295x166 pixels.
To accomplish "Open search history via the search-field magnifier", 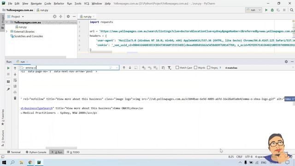I will point(23,68).
